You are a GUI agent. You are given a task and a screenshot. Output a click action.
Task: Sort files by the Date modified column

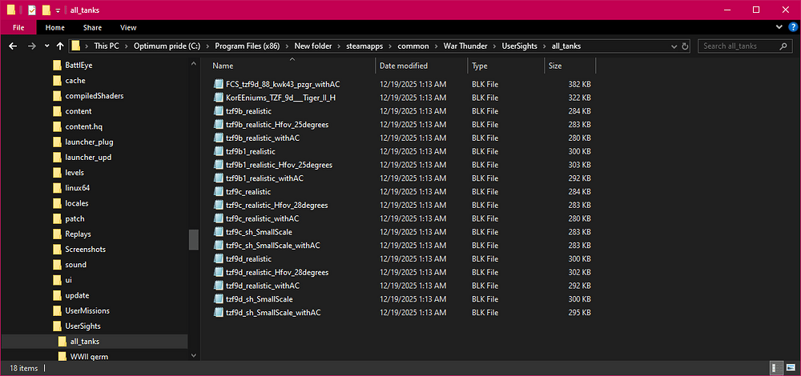tap(404, 66)
